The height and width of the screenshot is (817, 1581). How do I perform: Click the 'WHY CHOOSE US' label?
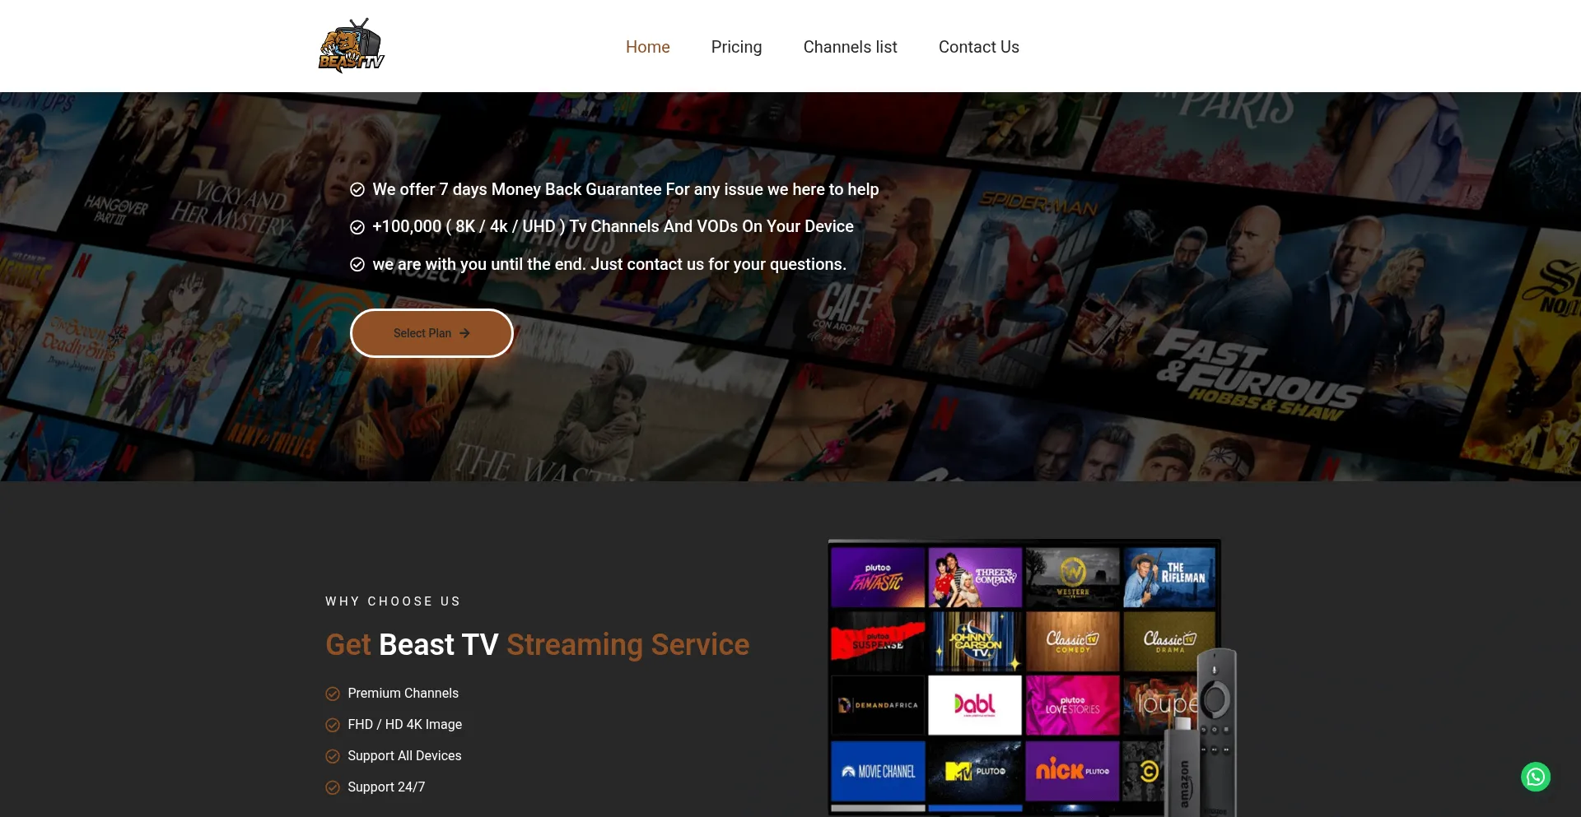[x=393, y=601]
